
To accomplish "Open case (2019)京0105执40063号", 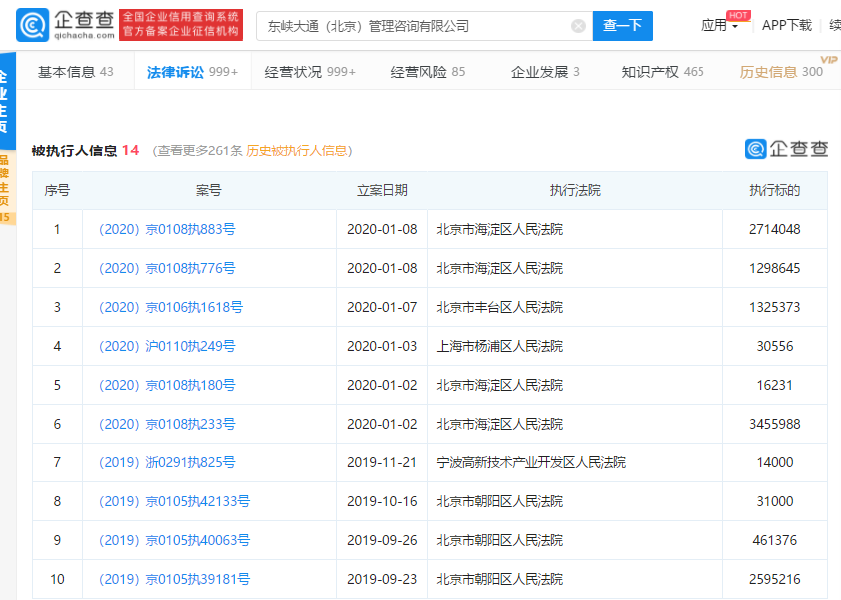I will (174, 540).
